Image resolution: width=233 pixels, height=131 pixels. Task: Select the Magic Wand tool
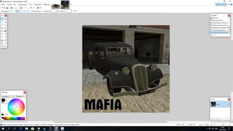pos(2,28)
